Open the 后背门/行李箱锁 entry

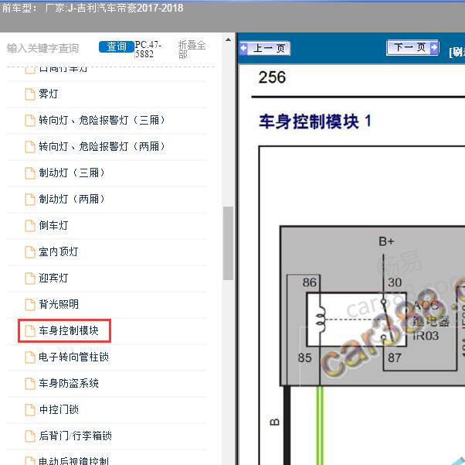(x=75, y=436)
